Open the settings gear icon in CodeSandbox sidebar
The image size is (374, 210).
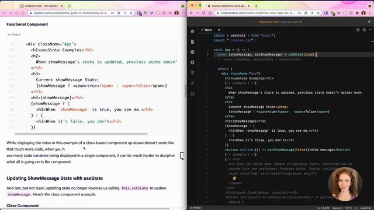[x=192, y=62]
